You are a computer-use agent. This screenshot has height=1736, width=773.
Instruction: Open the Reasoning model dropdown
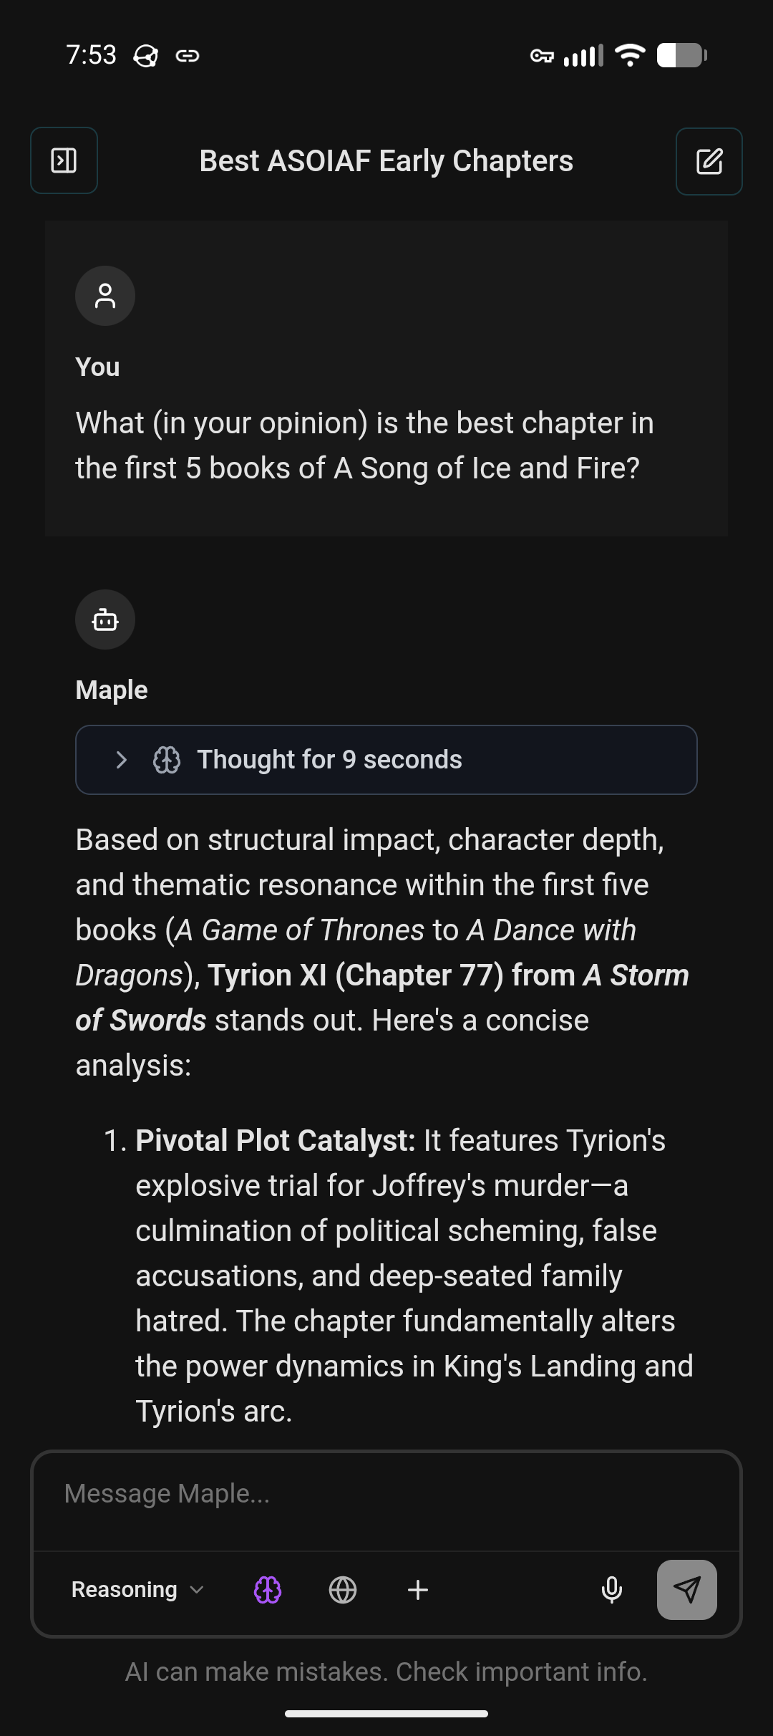[x=137, y=1590]
